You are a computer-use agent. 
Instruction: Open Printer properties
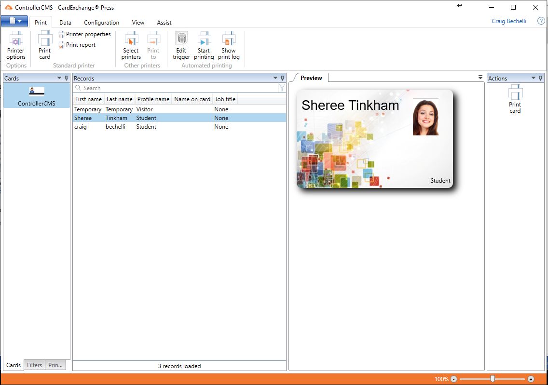84,34
